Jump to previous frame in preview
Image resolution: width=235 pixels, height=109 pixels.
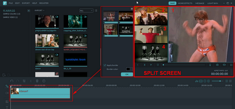[x=138, y=65]
